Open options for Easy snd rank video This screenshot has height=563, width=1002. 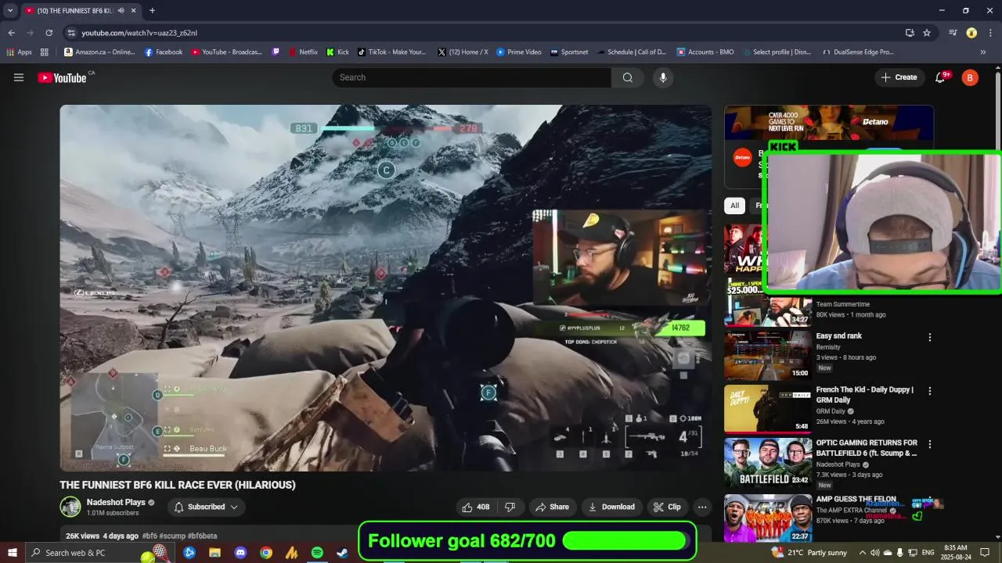930,338
